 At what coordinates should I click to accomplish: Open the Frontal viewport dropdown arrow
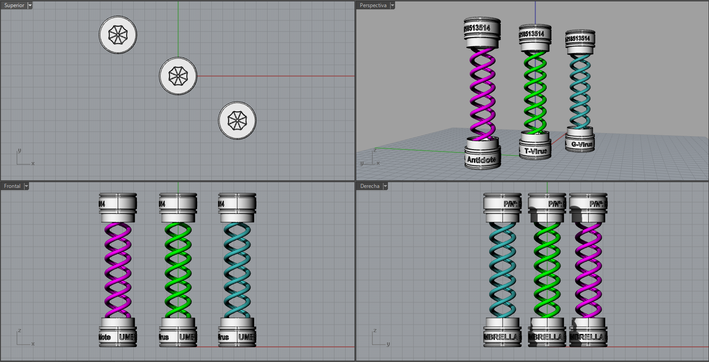(x=26, y=186)
